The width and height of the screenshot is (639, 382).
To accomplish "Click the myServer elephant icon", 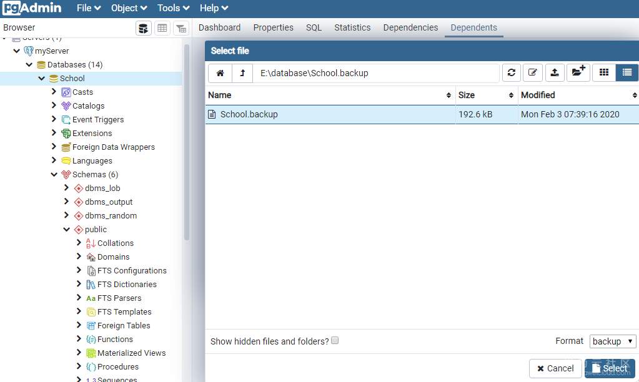I will click(29, 51).
